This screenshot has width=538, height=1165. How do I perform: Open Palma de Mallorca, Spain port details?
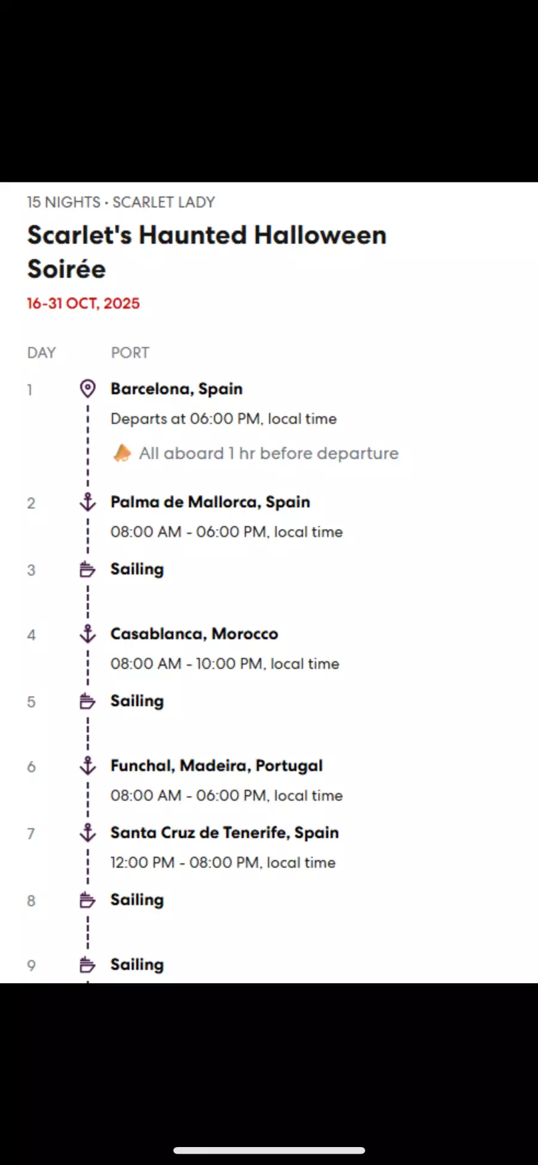tap(210, 502)
